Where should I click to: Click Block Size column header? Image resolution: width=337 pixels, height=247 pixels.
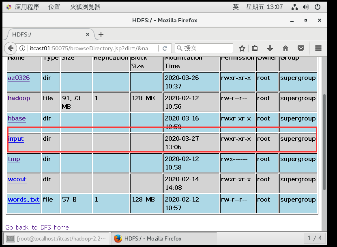[146, 64]
